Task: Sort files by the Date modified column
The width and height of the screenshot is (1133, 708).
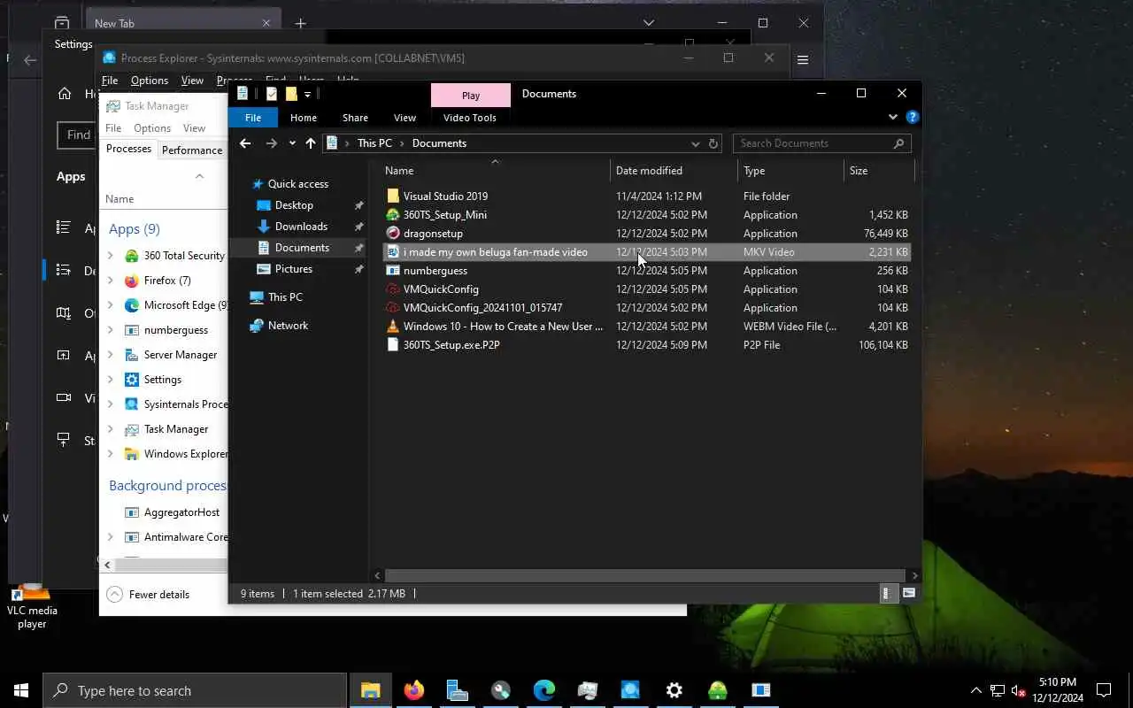Action: (674, 171)
